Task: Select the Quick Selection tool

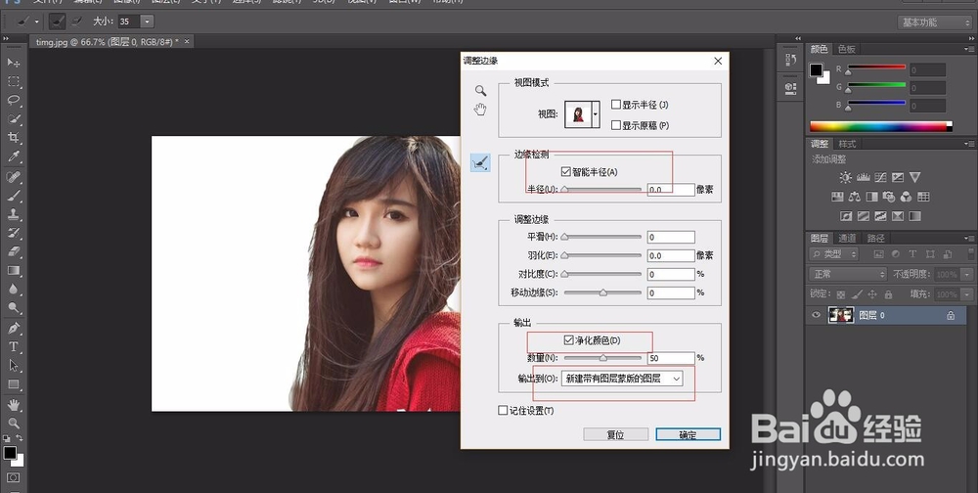Action: click(x=13, y=119)
